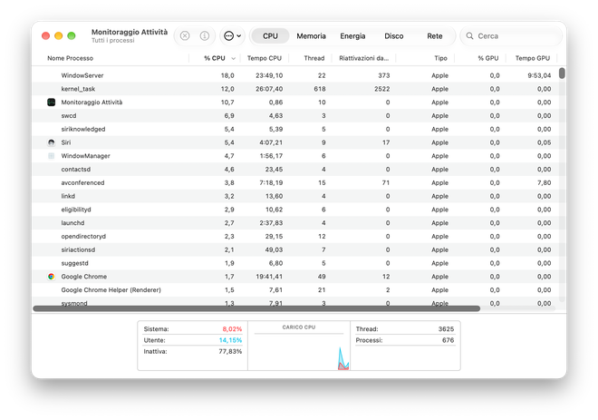Toggle the % CPU sort direction chevron
598x420 pixels.
tap(234, 58)
